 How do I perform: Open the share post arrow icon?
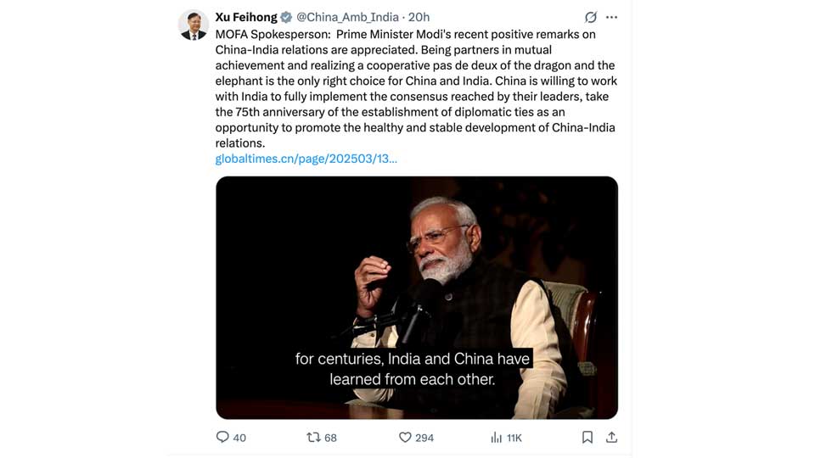coord(611,437)
